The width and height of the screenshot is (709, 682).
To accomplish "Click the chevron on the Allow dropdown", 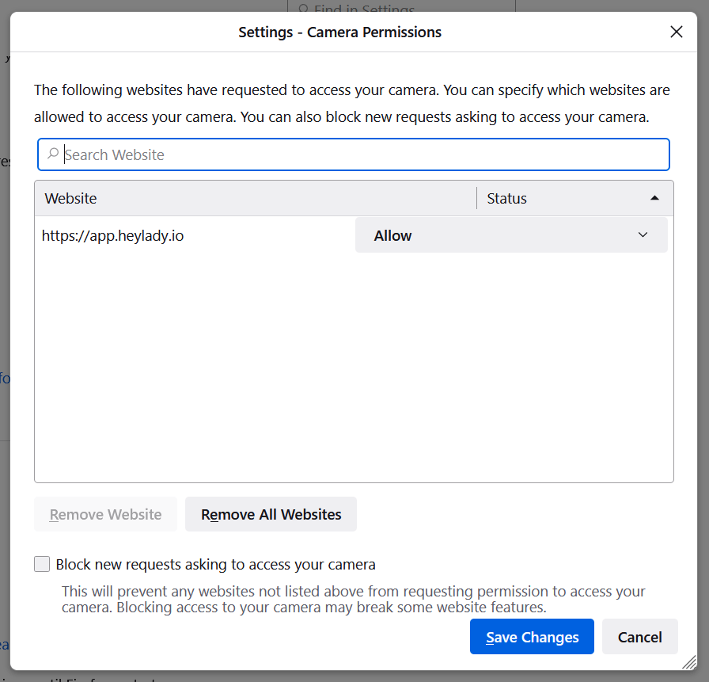I will click(x=643, y=234).
